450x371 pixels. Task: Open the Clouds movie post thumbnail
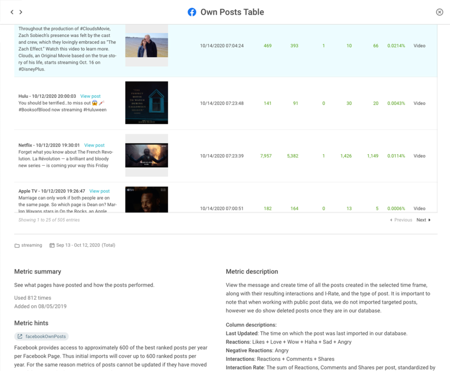[146, 45]
